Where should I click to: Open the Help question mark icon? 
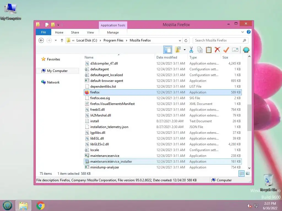(x=249, y=32)
